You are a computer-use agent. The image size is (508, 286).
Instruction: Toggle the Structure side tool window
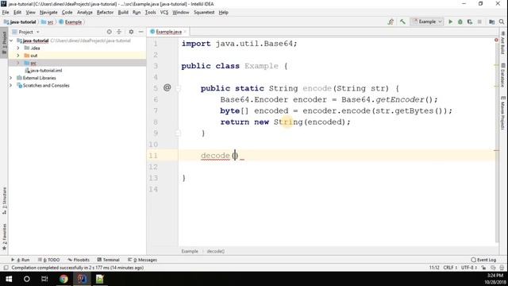[4, 201]
